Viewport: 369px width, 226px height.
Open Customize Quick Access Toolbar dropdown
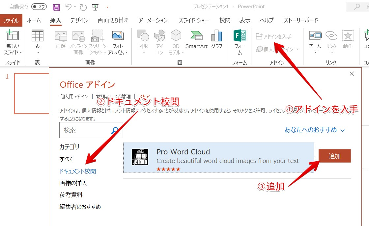(x=107, y=7)
